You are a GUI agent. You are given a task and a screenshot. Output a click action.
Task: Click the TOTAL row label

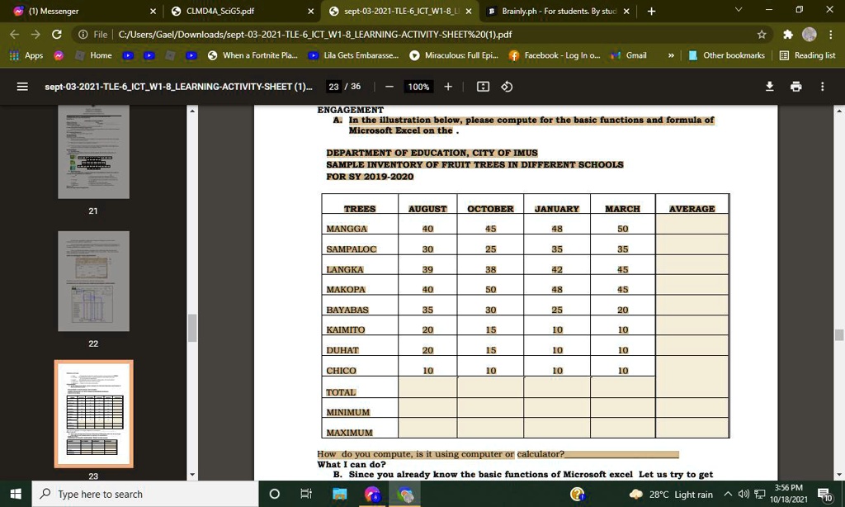(341, 392)
